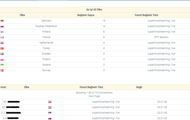Select the Sweden country name

click(46, 54)
